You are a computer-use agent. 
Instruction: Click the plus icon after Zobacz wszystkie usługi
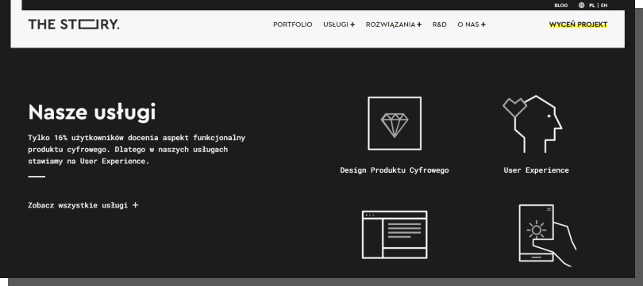tap(135, 205)
